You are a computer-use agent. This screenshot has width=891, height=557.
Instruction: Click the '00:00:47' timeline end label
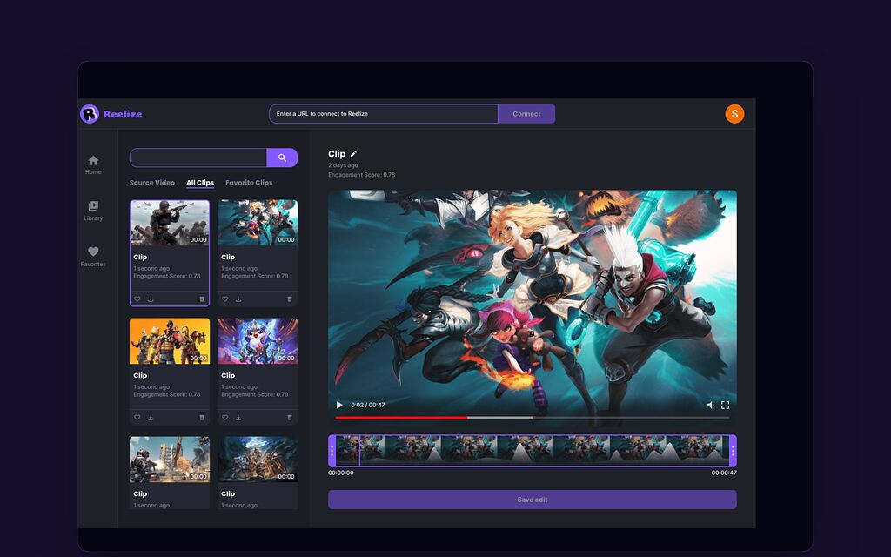click(x=724, y=473)
